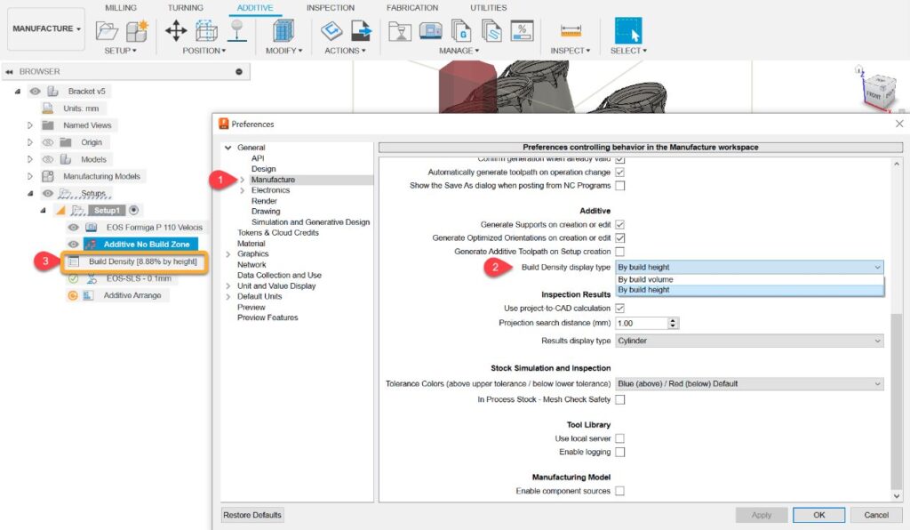The image size is (910, 530).
Task: Click the Additive Arrange operation icon
Action: coord(88,295)
